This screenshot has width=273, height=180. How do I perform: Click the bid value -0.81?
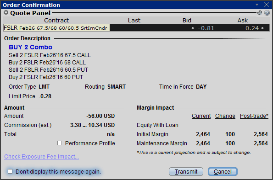[206, 28]
